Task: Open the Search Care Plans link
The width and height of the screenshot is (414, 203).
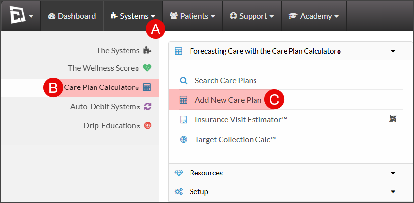Action: (226, 81)
